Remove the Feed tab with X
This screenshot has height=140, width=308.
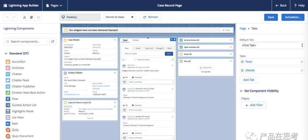[302, 62]
